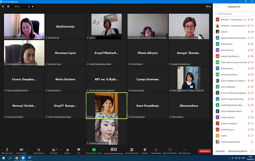The image size is (255, 161).
Task: Open Сессионные залы breakout rooms
Action: pyautogui.click(x=131, y=150)
